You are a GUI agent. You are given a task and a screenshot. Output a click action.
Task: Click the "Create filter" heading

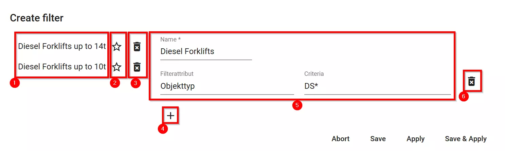[37, 18]
